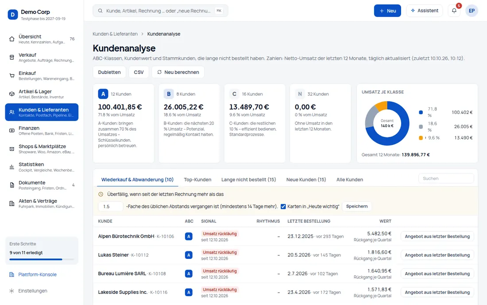Click the Shops & Marktplätze icon
This screenshot has width=487, height=305.
[12, 149]
